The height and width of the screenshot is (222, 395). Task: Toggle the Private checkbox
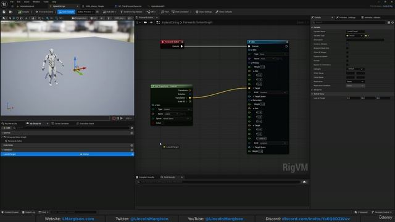(347, 60)
